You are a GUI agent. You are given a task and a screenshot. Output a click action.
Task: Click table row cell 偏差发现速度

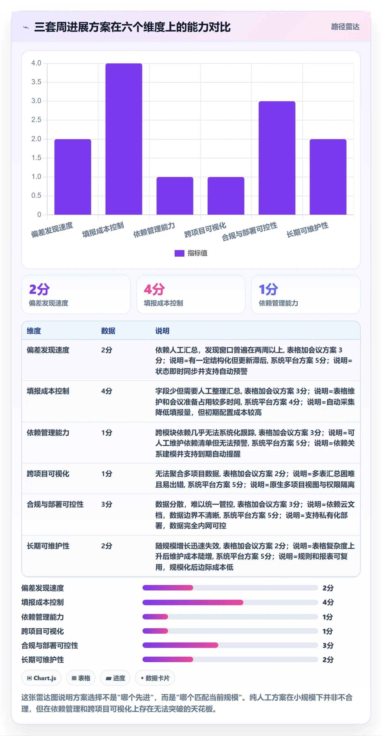48,350
